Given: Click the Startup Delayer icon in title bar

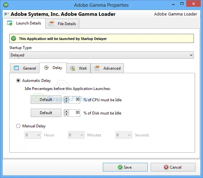Looking at the screenshot, I should tap(6, 5).
